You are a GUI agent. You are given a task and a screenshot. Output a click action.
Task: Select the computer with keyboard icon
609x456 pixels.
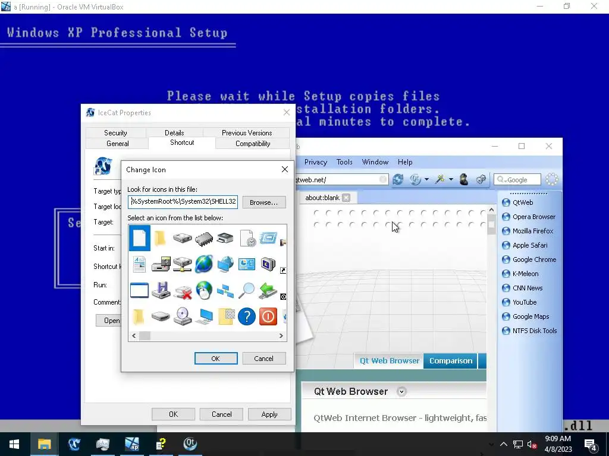coord(205,316)
